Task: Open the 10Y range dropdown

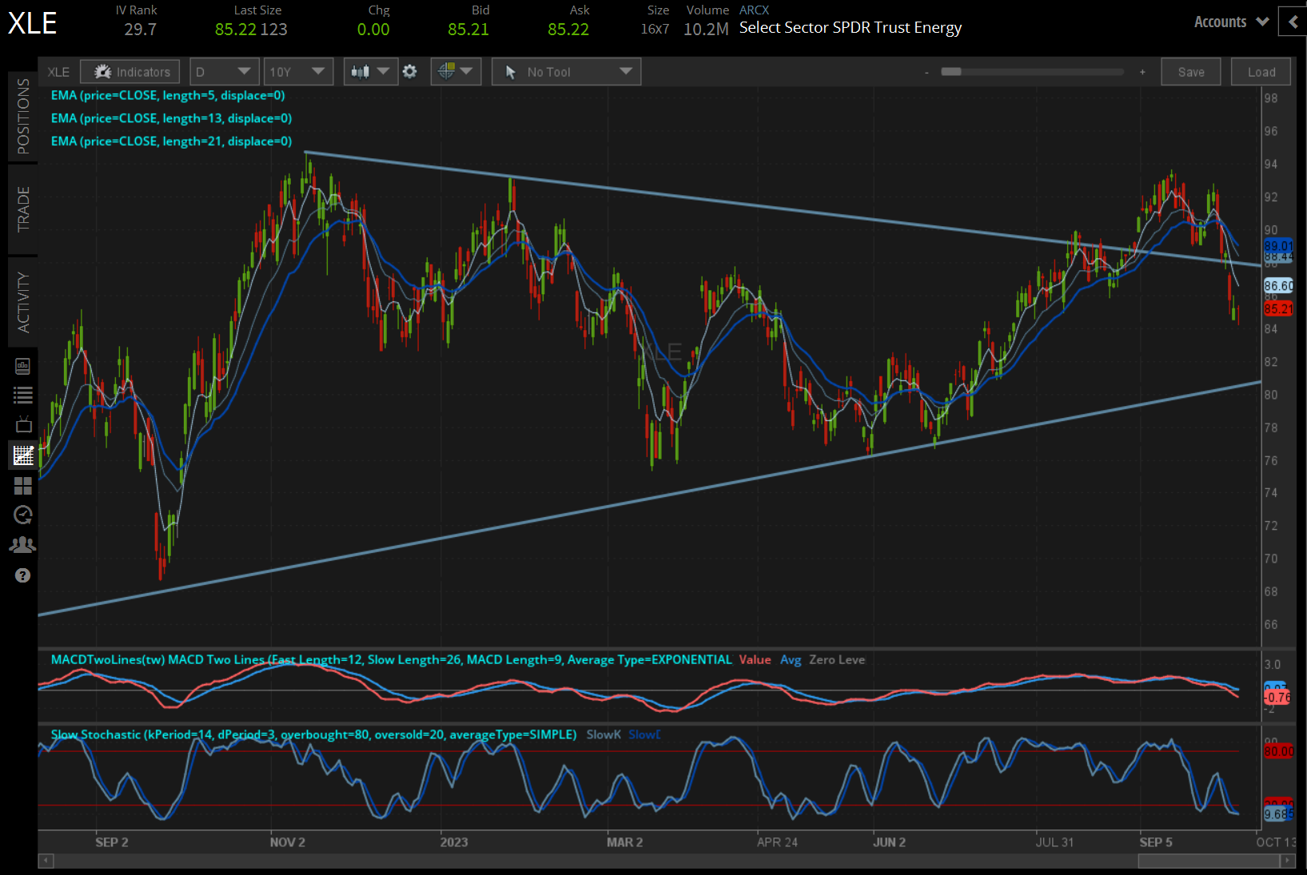Action: (x=298, y=72)
